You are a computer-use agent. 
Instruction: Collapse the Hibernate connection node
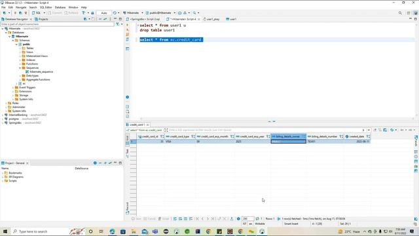tap(3, 28)
